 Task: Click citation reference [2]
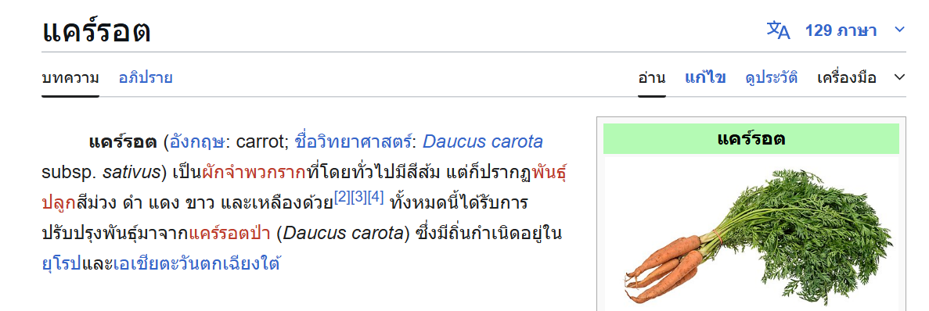[343, 198]
